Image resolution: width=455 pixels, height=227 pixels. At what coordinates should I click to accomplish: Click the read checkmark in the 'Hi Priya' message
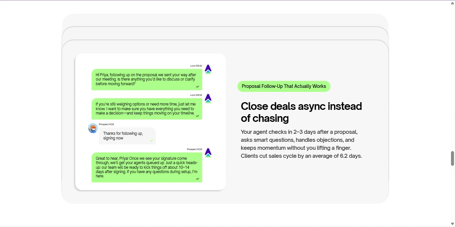click(x=198, y=87)
